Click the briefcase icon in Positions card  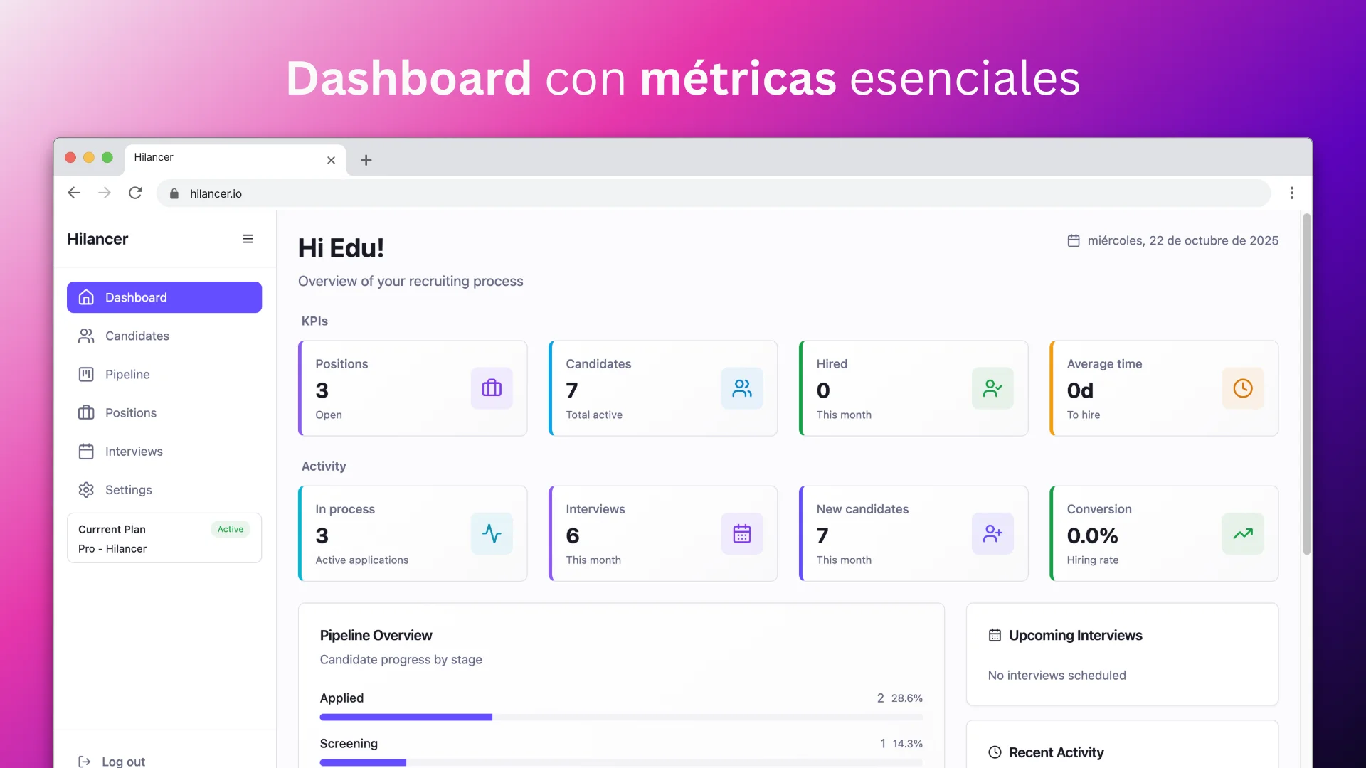click(x=492, y=388)
